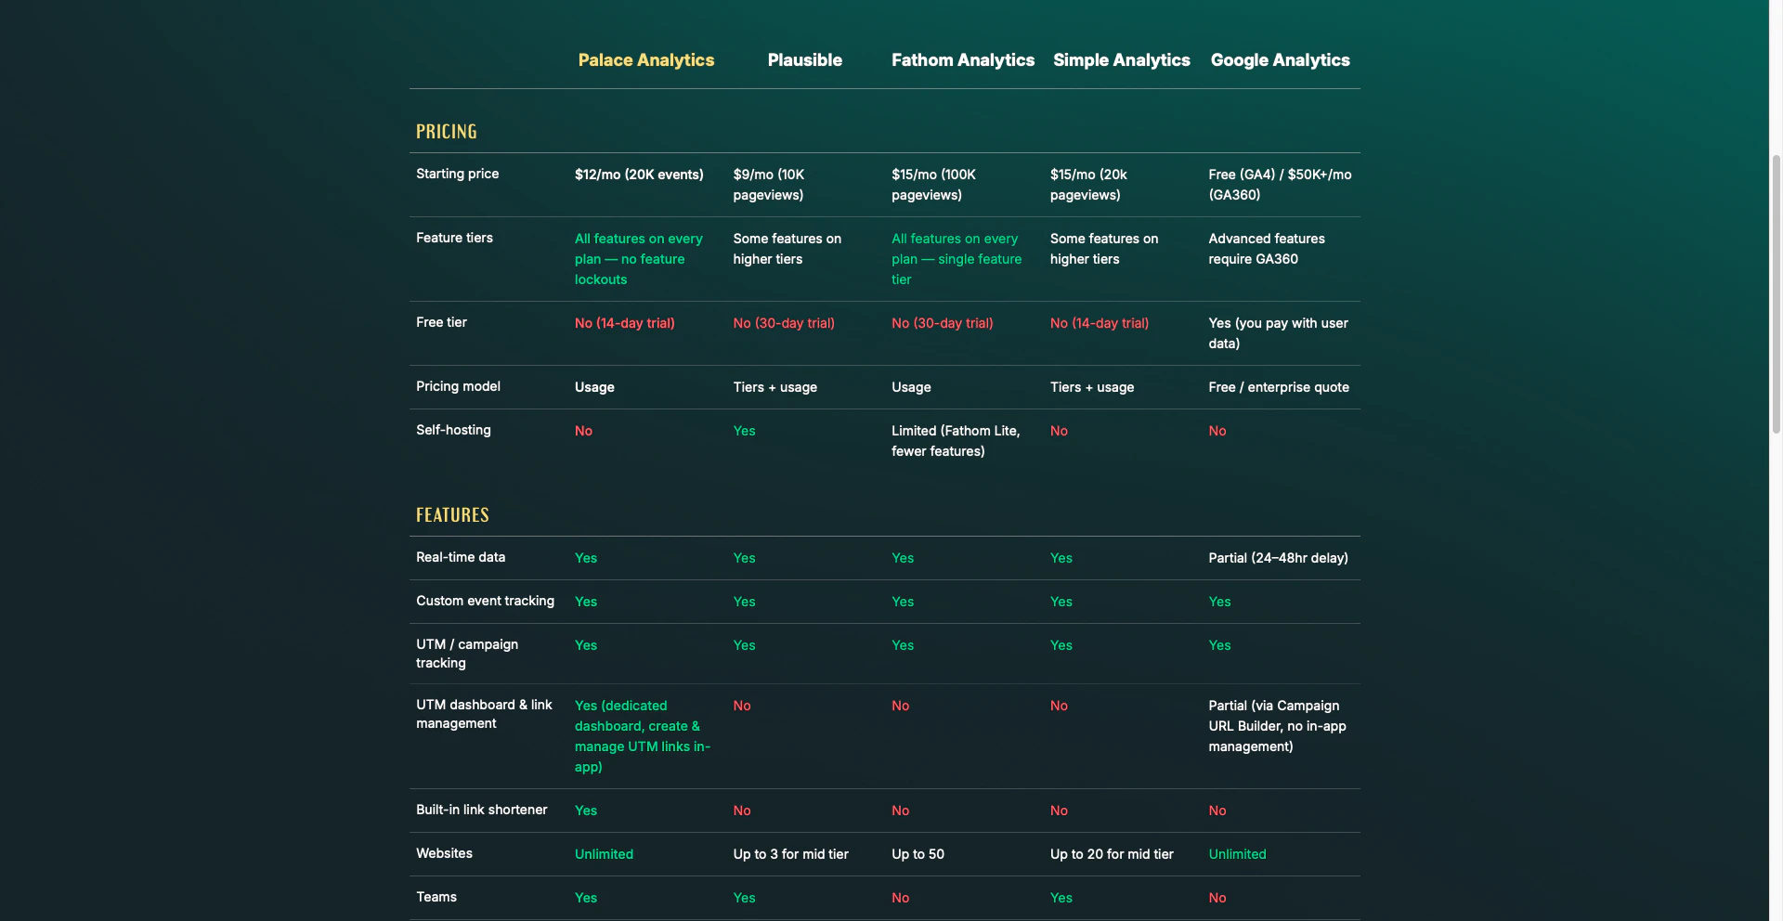Click 'no feature lockouts' text in Palace column
The width and height of the screenshot is (1783, 921).
tap(630, 269)
